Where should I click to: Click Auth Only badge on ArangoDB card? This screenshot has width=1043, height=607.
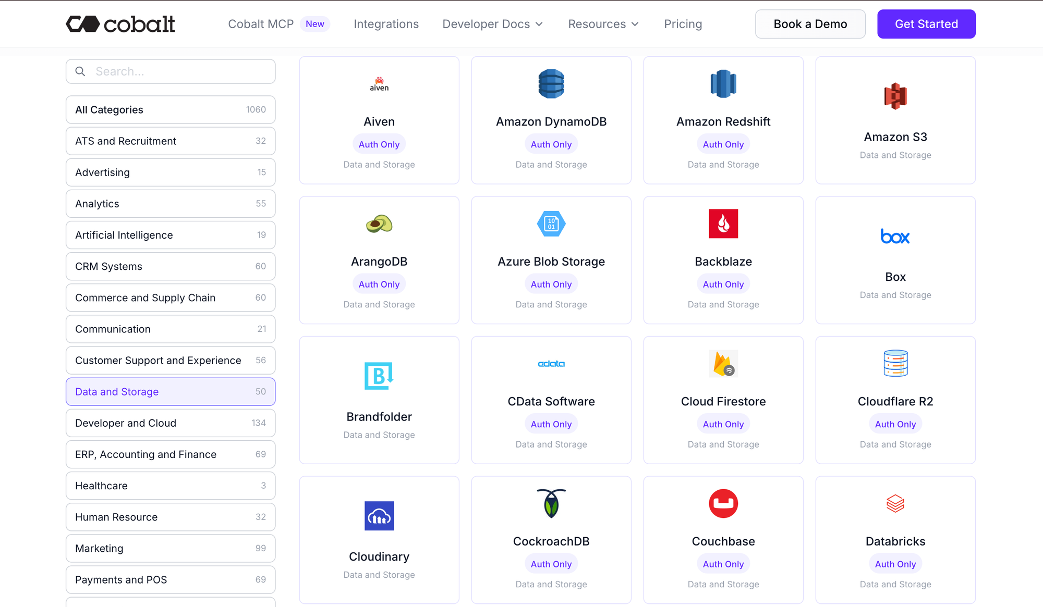click(379, 284)
